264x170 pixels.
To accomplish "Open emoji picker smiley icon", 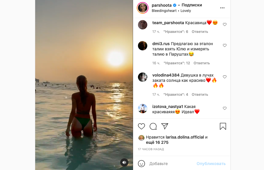I will pos(141,164).
